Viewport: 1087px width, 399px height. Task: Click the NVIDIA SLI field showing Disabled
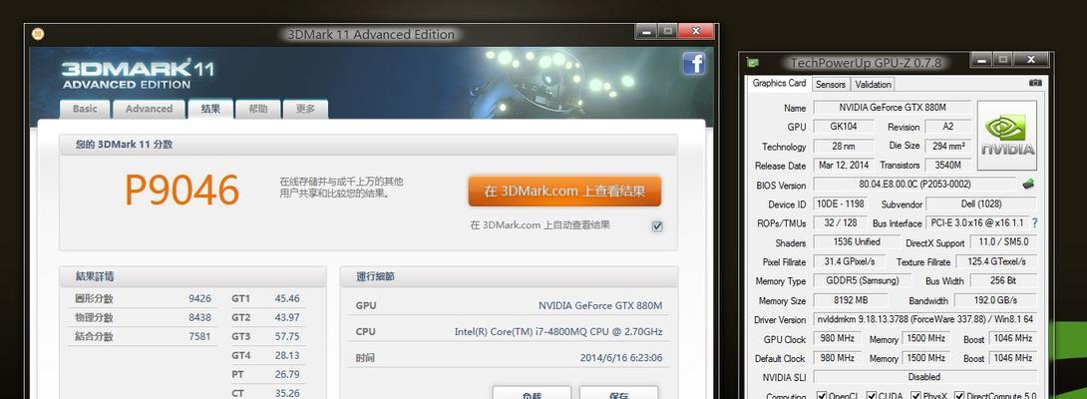coord(924,377)
